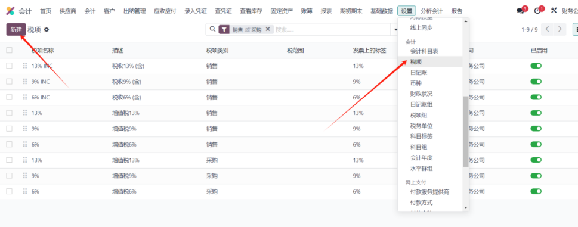Click the colorful app logo icon
The width and height of the screenshot is (578, 227).
click(10, 11)
